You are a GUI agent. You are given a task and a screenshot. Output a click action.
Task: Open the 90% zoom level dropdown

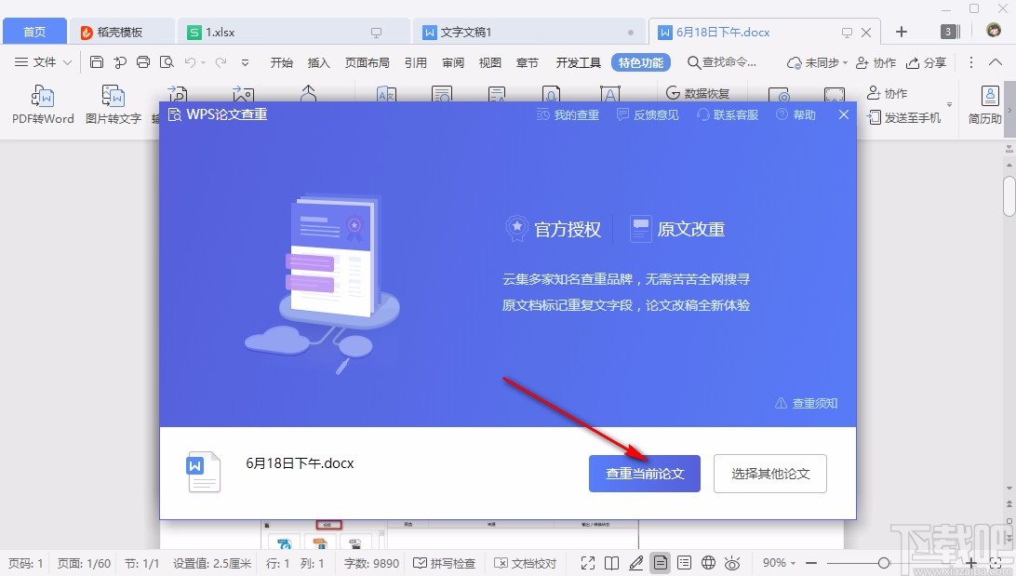point(780,563)
